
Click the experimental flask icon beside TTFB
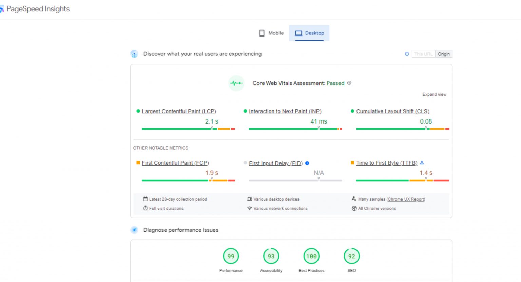tap(421, 163)
